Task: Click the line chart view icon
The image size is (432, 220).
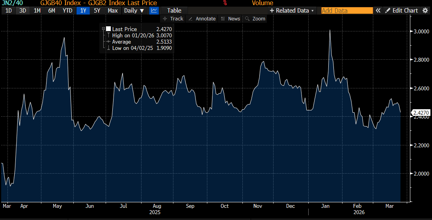Action: click(x=154, y=11)
